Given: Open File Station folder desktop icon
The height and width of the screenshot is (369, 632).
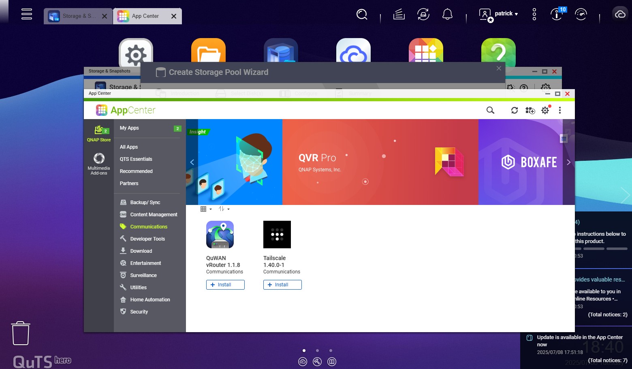Looking at the screenshot, I should (208, 50).
